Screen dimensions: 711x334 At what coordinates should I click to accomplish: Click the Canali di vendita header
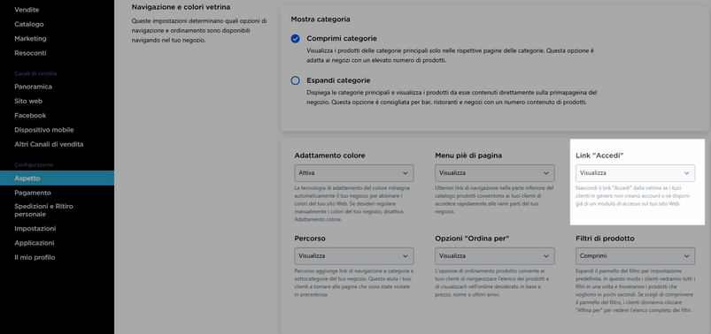(35, 73)
